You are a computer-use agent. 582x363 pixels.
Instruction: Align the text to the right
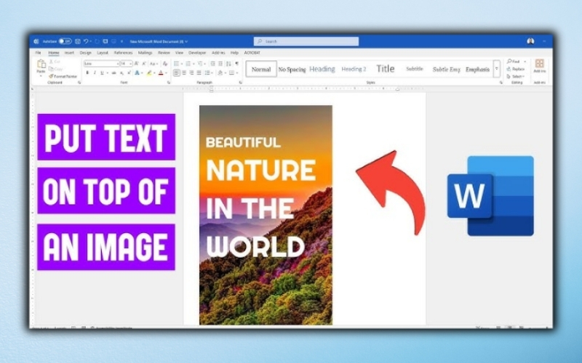pos(191,73)
